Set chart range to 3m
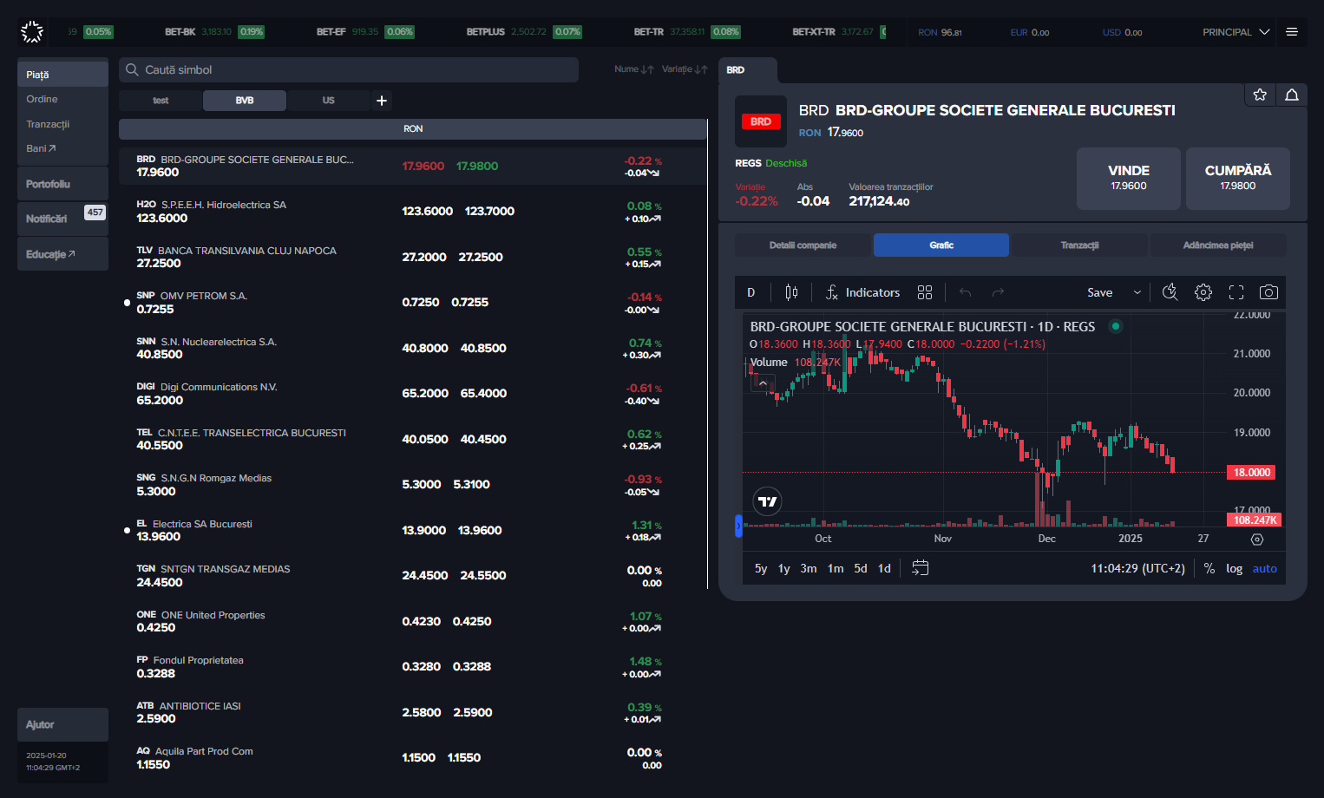1324x798 pixels. point(808,568)
